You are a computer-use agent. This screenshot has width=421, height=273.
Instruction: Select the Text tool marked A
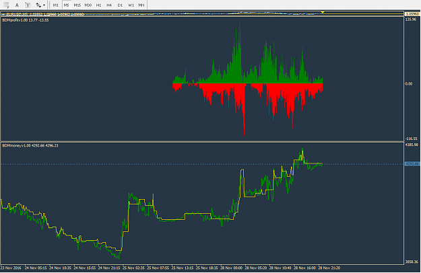click(17, 5)
